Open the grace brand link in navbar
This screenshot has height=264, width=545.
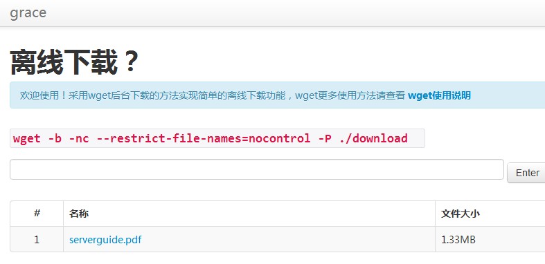[28, 13]
